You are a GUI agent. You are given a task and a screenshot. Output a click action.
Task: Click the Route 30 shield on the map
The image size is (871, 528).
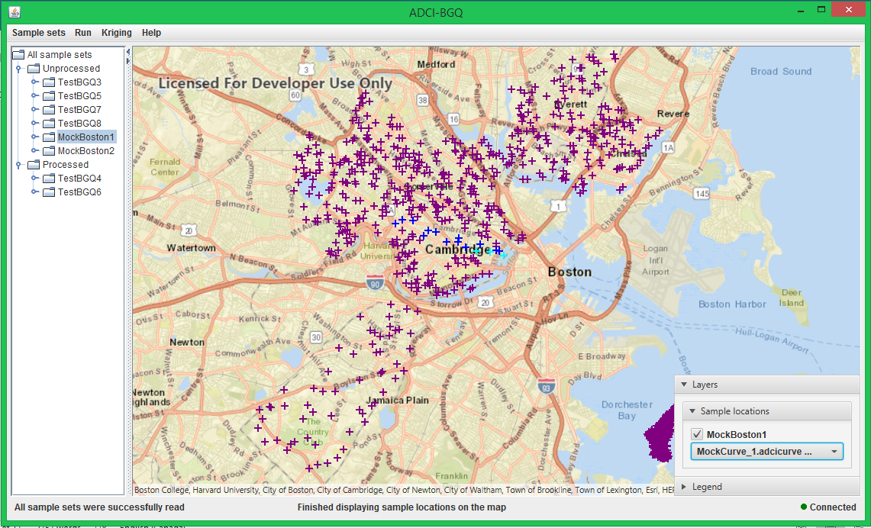[x=316, y=337]
